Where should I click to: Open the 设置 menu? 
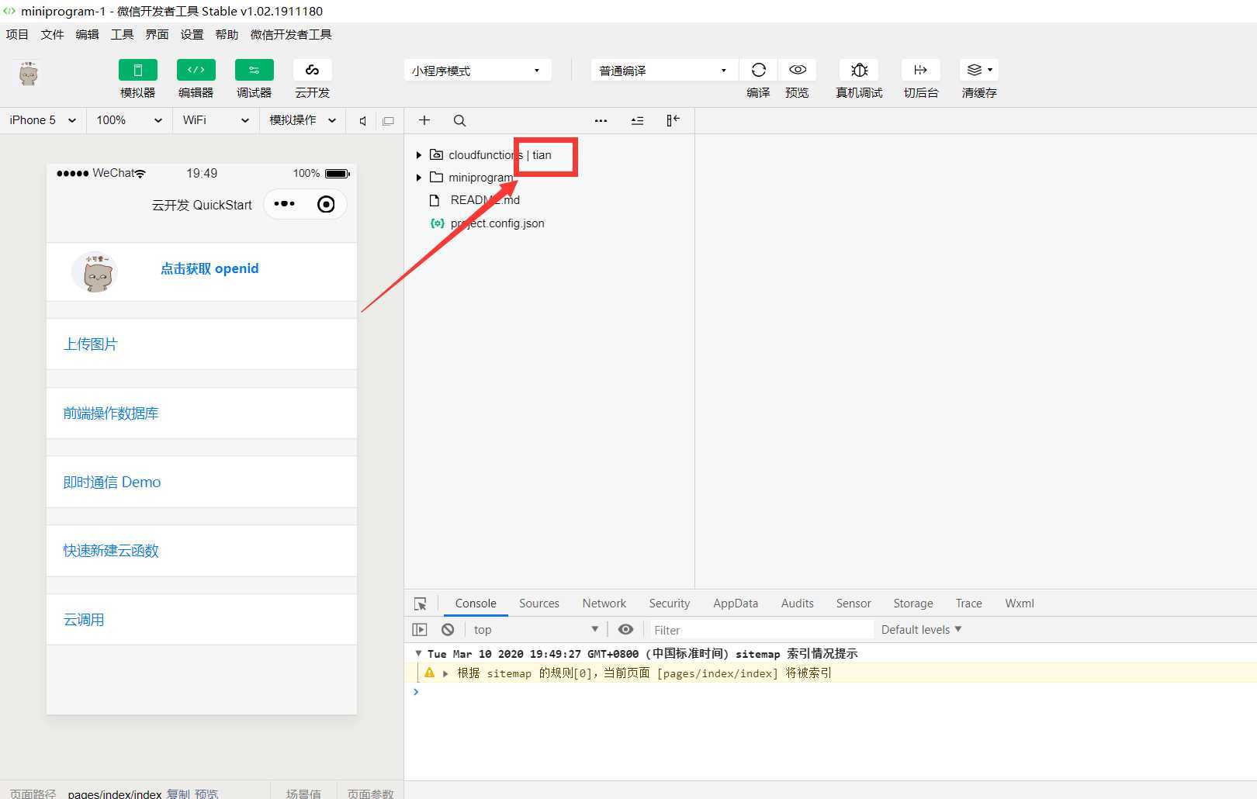pyautogui.click(x=192, y=34)
